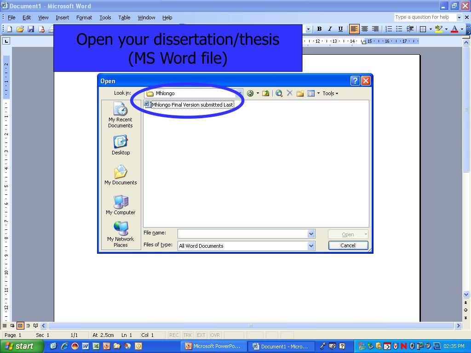Click the Document1 Microsoft Word taskbar button

(x=281, y=347)
